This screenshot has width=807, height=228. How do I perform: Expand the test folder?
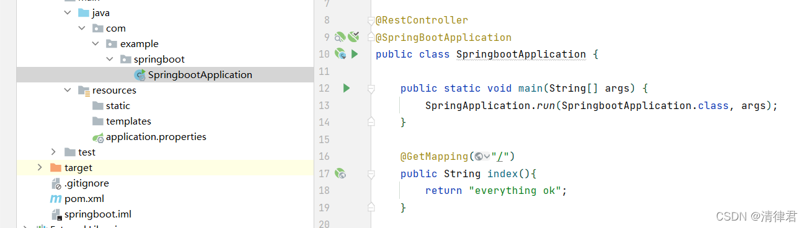pyautogui.click(x=54, y=152)
